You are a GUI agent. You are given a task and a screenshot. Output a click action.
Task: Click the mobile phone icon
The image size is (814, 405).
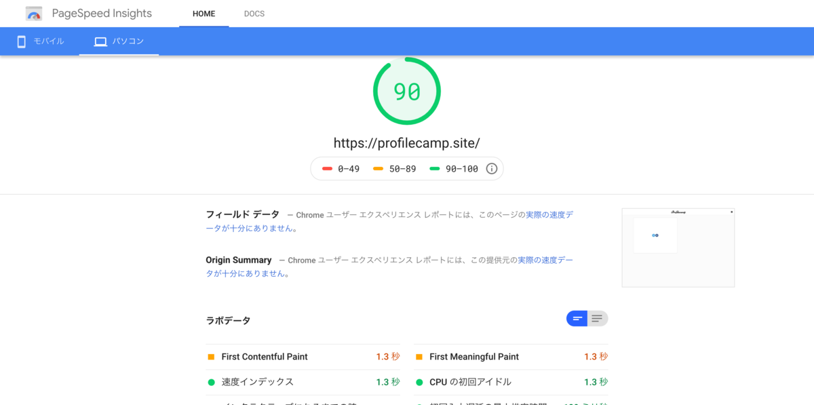[x=21, y=42]
